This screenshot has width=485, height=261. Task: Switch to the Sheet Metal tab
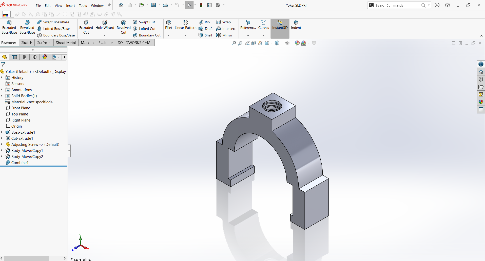66,43
